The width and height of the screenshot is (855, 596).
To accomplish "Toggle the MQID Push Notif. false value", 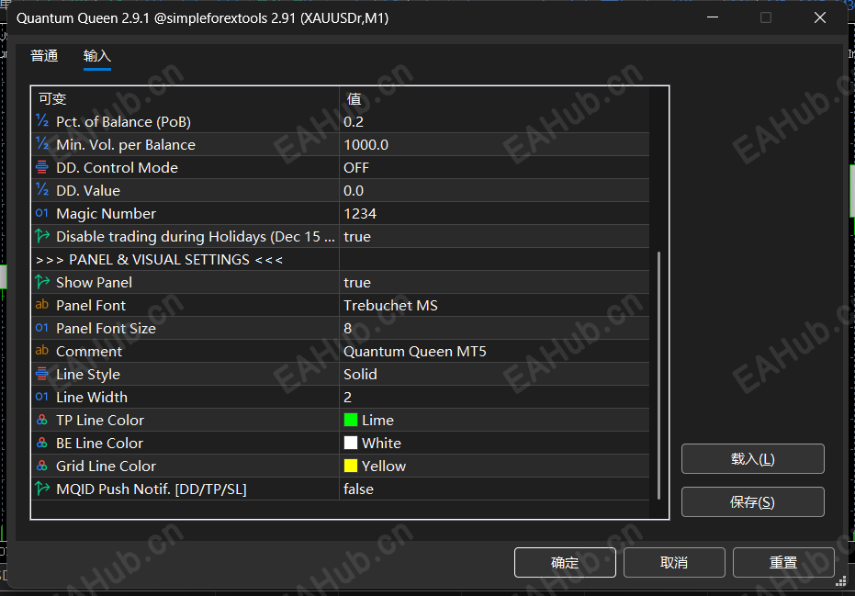I will tap(494, 489).
